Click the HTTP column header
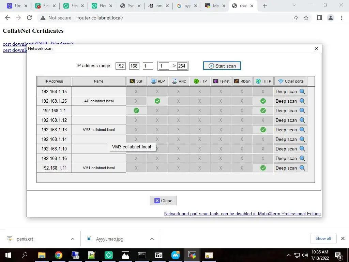Screen dimensions: 349x262 [263, 81]
